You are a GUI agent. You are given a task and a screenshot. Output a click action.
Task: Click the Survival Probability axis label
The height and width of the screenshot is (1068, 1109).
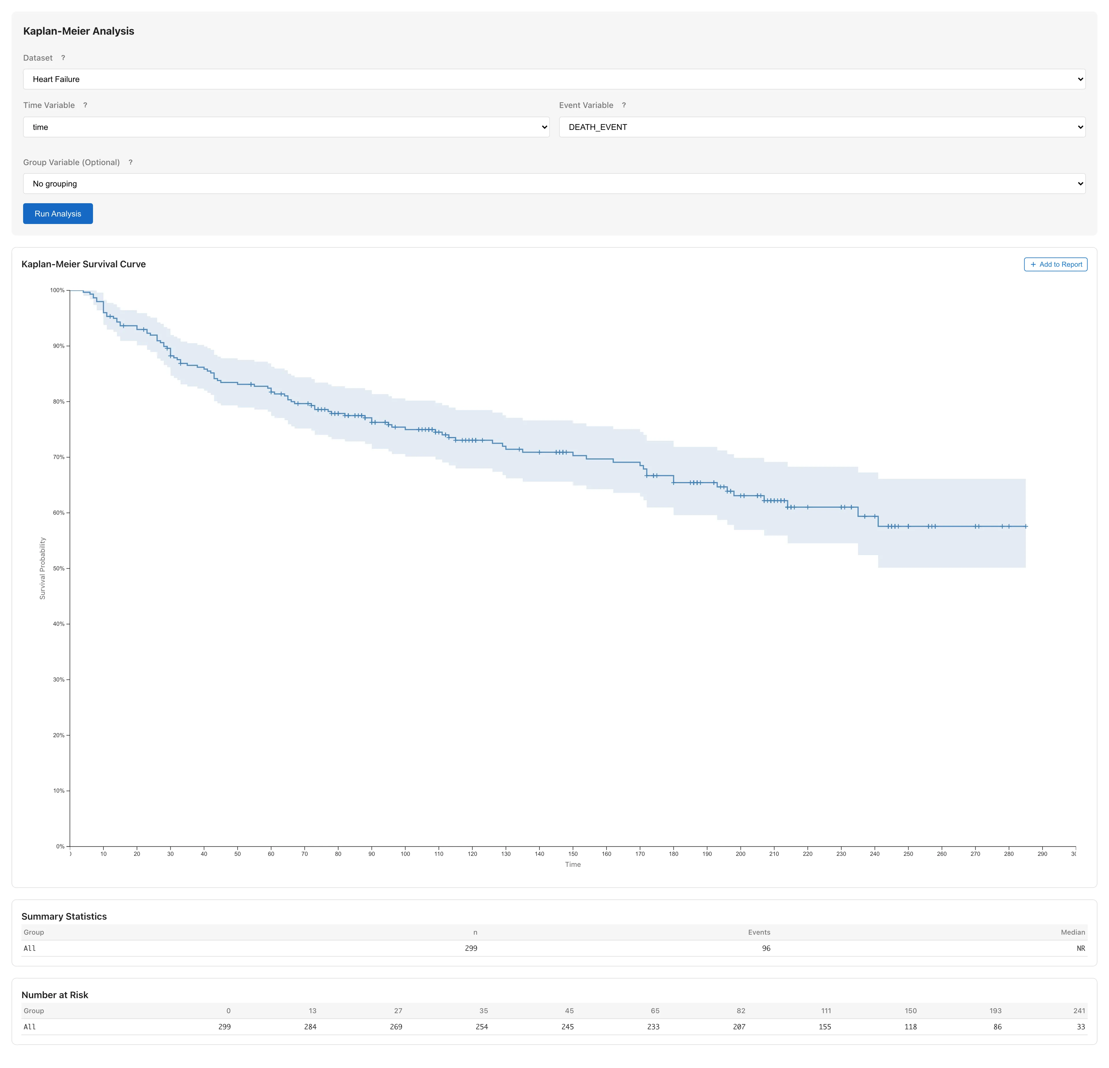[42, 568]
